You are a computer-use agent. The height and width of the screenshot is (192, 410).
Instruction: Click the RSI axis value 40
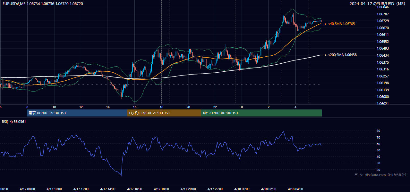(378, 156)
